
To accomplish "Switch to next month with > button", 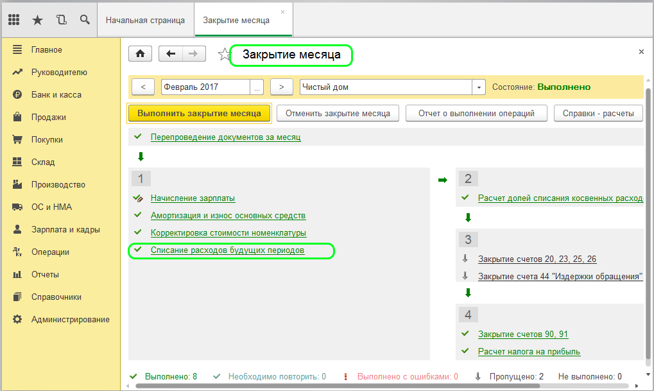I will [x=282, y=87].
